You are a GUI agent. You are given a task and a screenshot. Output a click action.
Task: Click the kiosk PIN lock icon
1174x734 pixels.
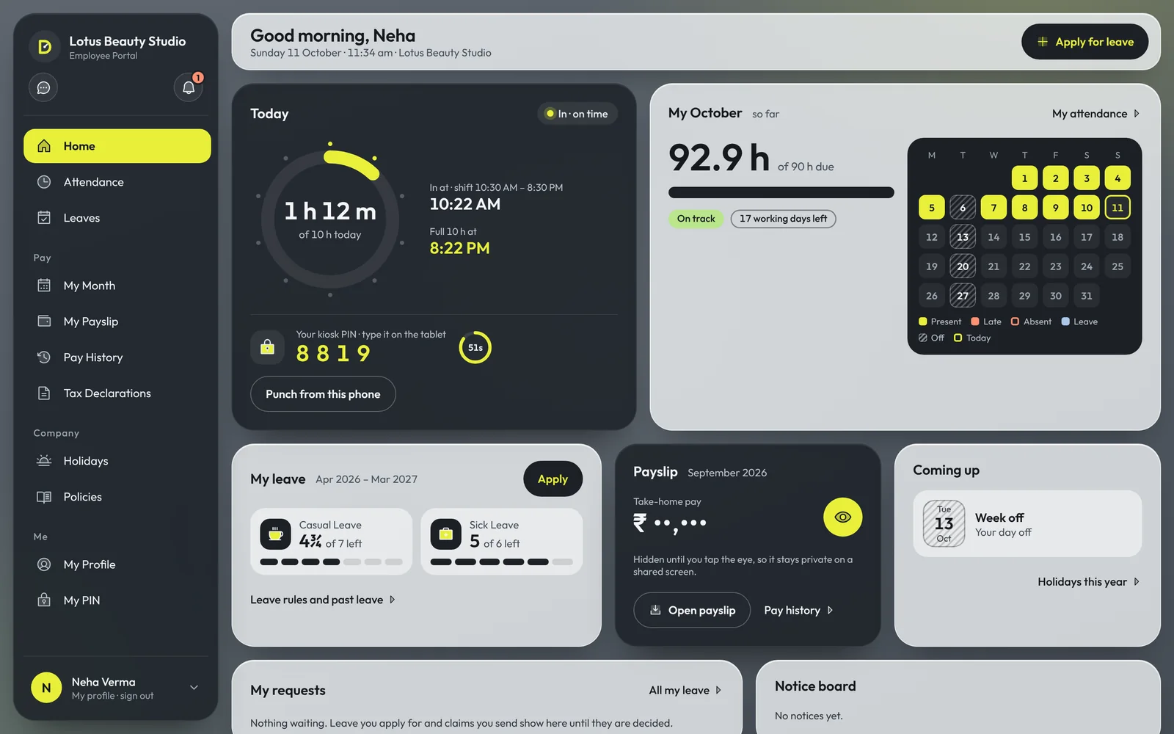[267, 347]
